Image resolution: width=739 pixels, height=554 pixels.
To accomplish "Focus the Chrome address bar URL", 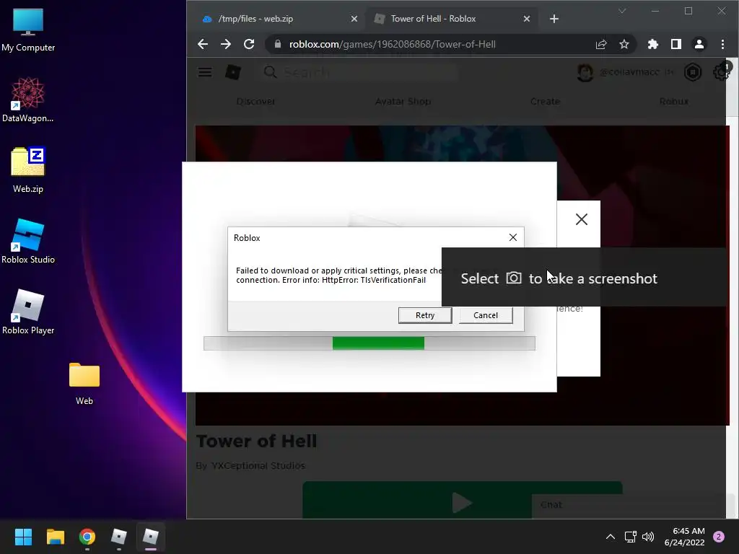I will 392,44.
